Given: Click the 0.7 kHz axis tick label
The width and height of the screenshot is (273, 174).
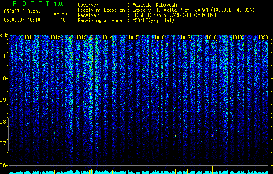Looking at the screenshot, I should (x=4, y=144).
